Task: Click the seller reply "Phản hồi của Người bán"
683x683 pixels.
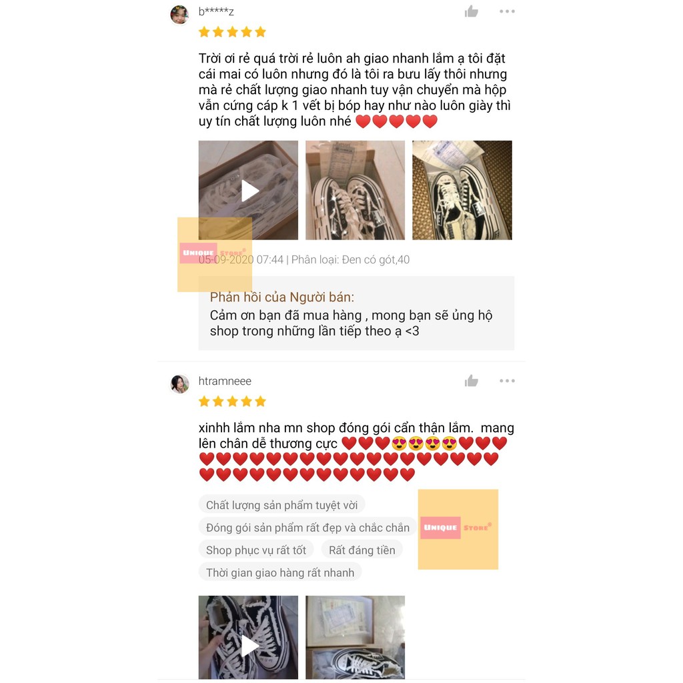Action: (x=282, y=297)
